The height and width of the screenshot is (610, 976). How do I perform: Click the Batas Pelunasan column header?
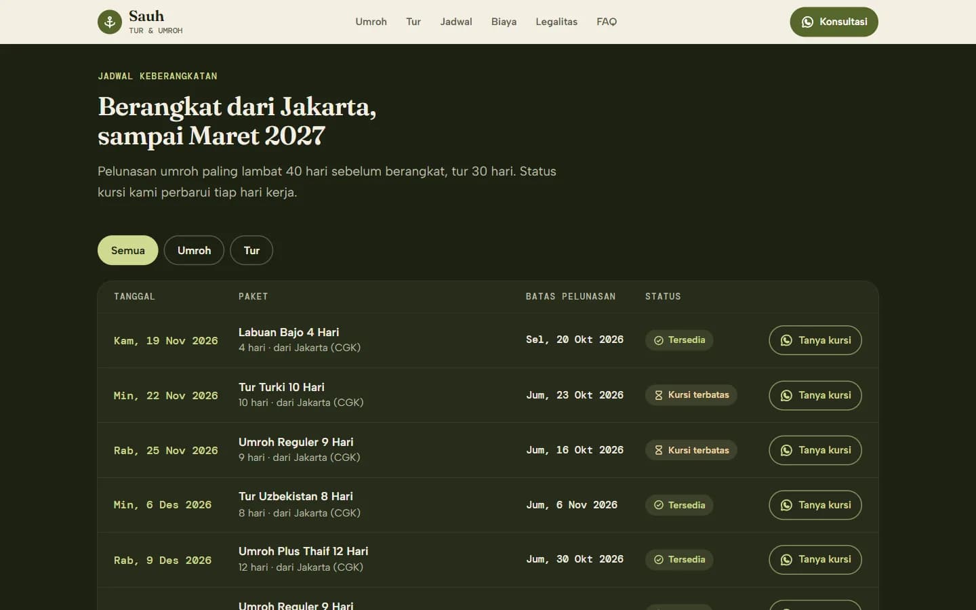(571, 296)
